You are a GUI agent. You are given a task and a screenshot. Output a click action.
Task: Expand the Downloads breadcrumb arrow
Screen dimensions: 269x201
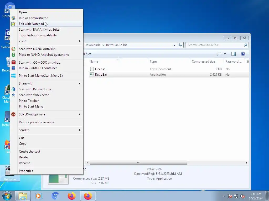(x=103, y=45)
